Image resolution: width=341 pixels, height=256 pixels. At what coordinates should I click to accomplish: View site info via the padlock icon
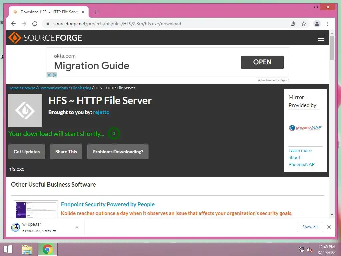[48, 24]
